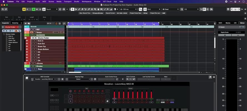Viewport: 247px width, 111px height.
Task: Switch to the VSTi tab
Action: tap(220, 23)
